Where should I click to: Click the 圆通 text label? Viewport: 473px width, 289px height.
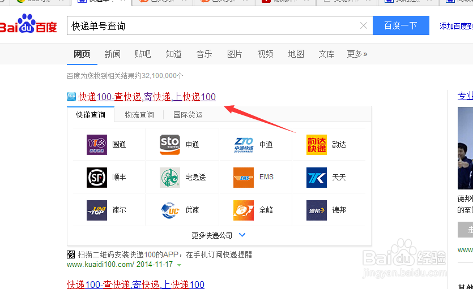coord(119,145)
